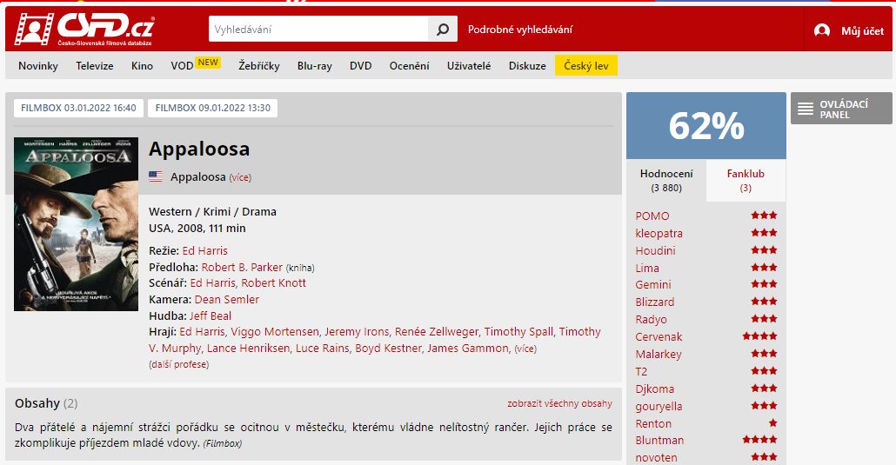The width and height of the screenshot is (896, 465).
Task: Expand more titles via (více) beside Appaloosa
Action: coord(240,177)
